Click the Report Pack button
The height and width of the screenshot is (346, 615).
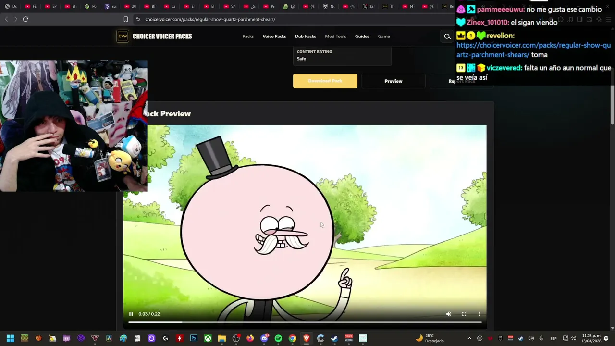click(461, 81)
